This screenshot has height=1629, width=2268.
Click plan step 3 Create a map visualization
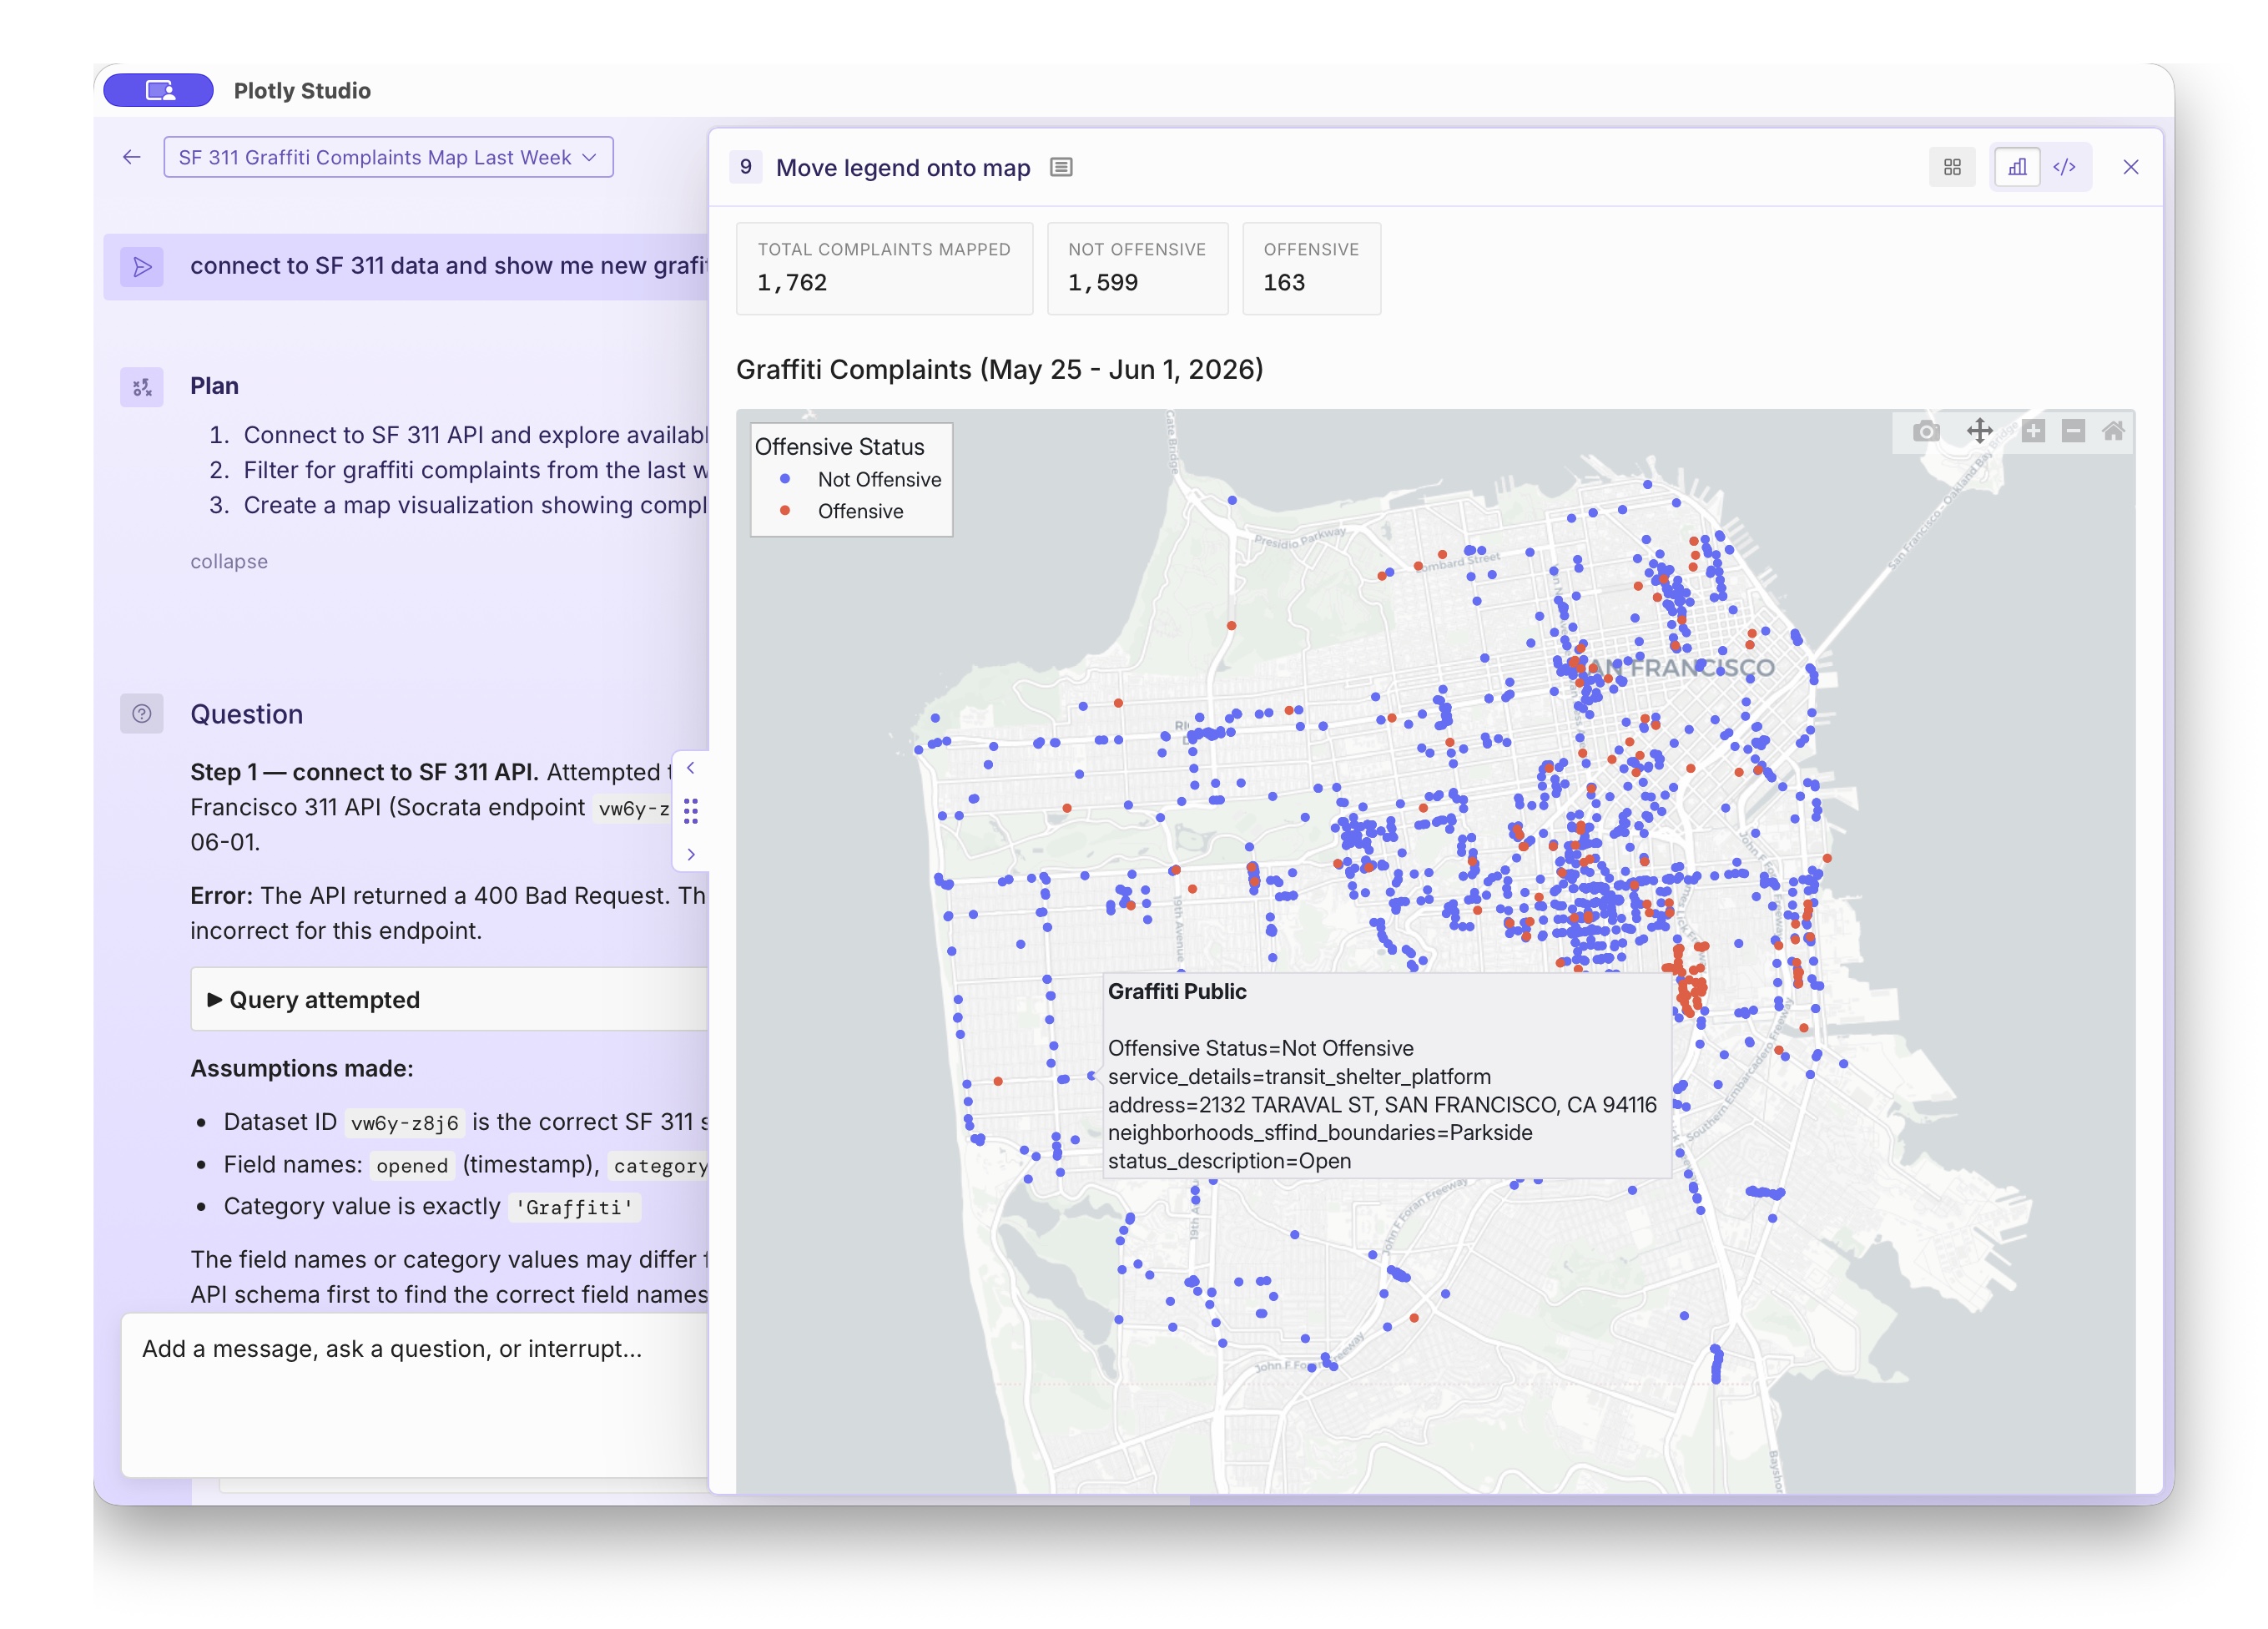point(475,505)
